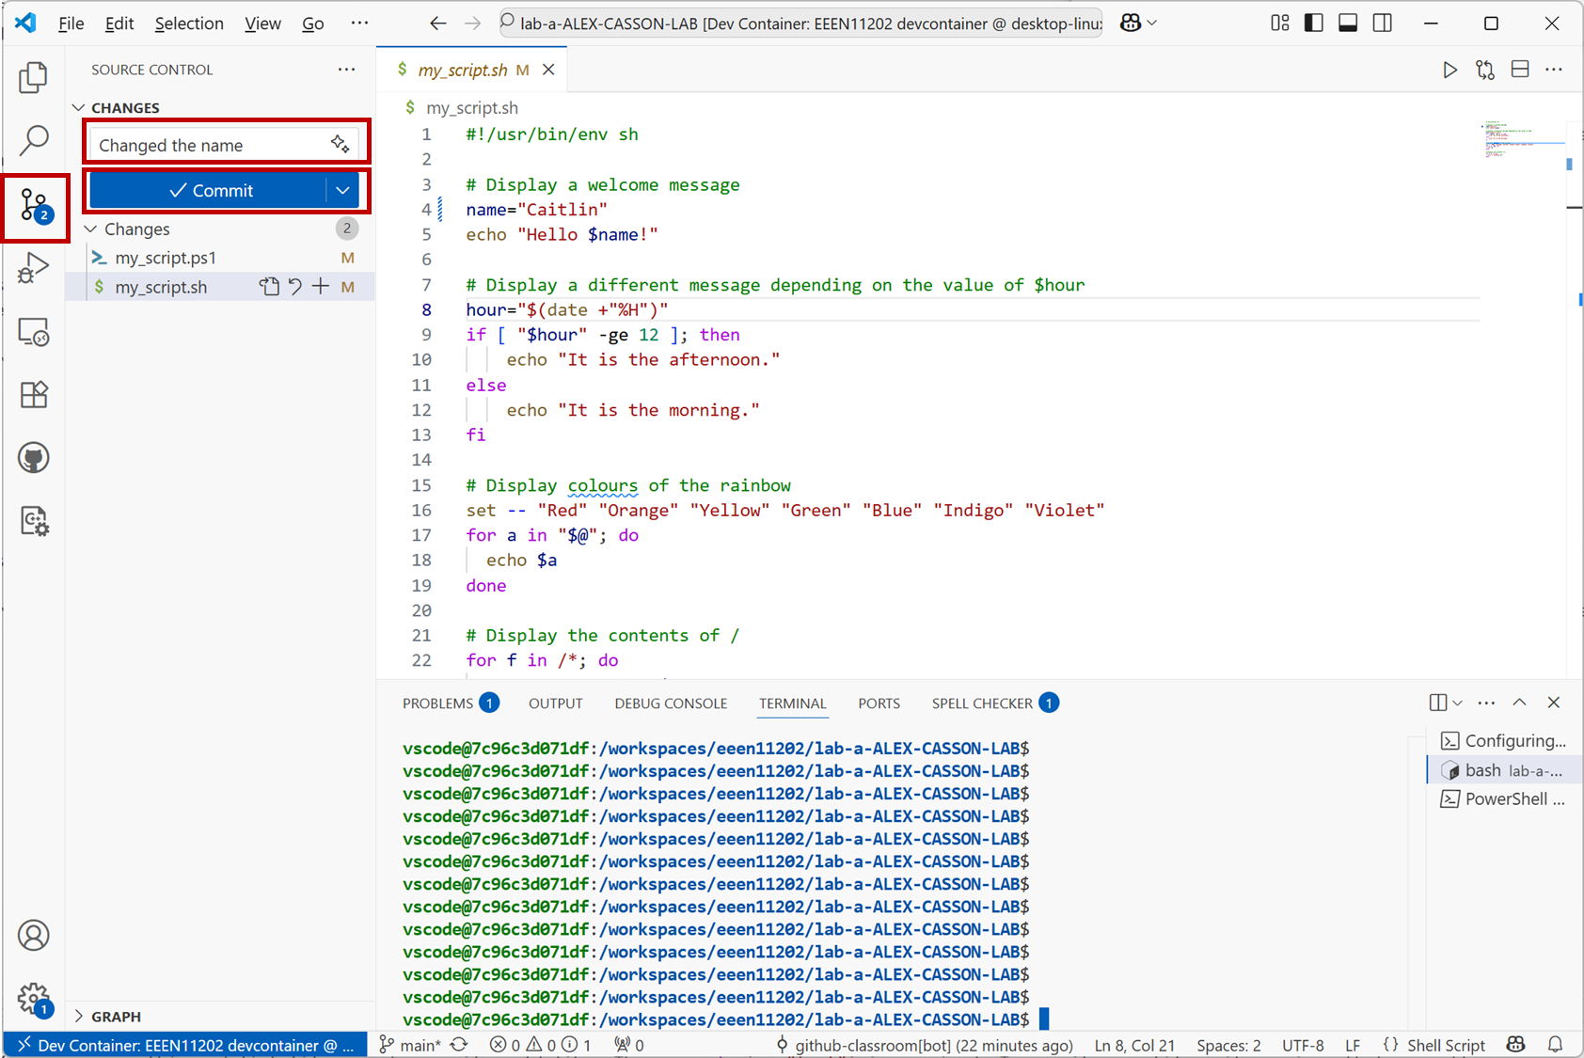
Task: Open the GitHub panel icon
Action: [34, 458]
